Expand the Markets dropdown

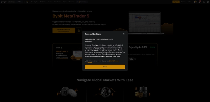coord(43,2)
